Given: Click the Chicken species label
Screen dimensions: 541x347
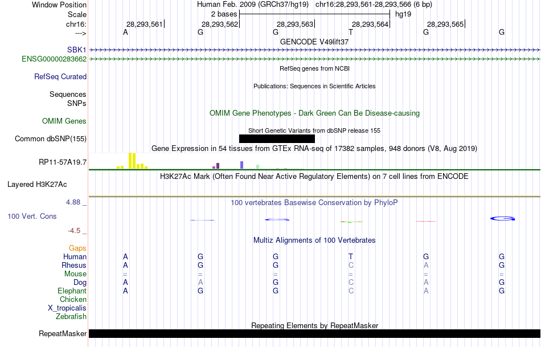Looking at the screenshot, I should tap(73, 299).
